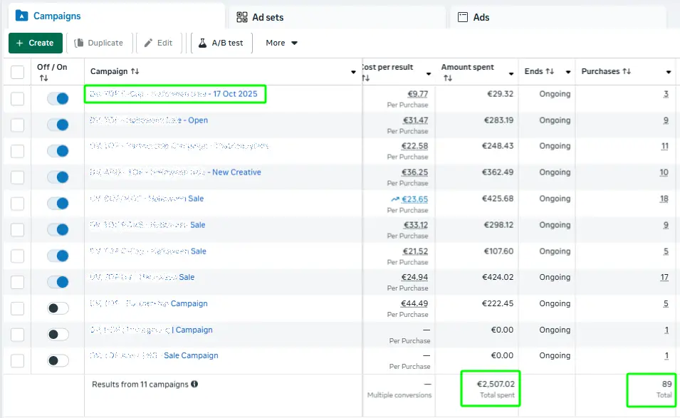This screenshot has width=680, height=418.
Task: Tick the checkbox for the New Creative campaign
Action: pos(17,177)
